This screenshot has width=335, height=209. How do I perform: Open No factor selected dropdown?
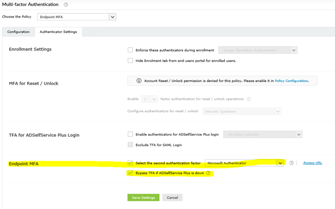click(x=263, y=135)
